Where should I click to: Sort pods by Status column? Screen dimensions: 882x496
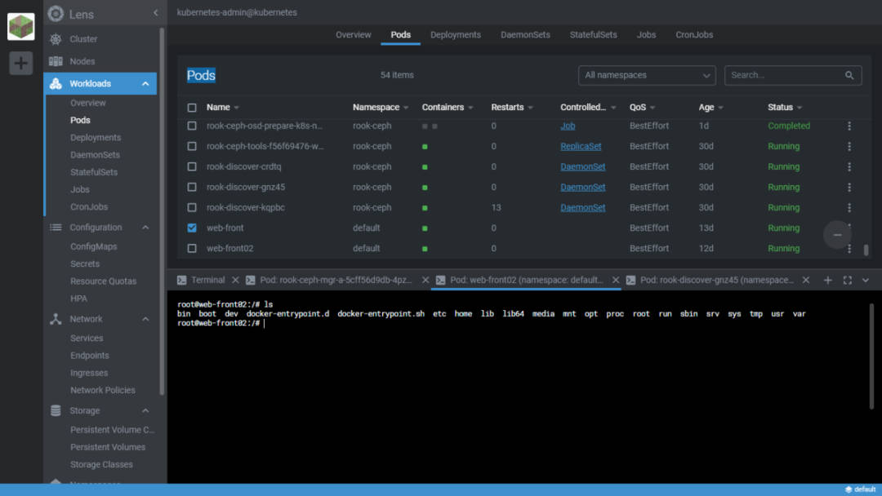(780, 108)
